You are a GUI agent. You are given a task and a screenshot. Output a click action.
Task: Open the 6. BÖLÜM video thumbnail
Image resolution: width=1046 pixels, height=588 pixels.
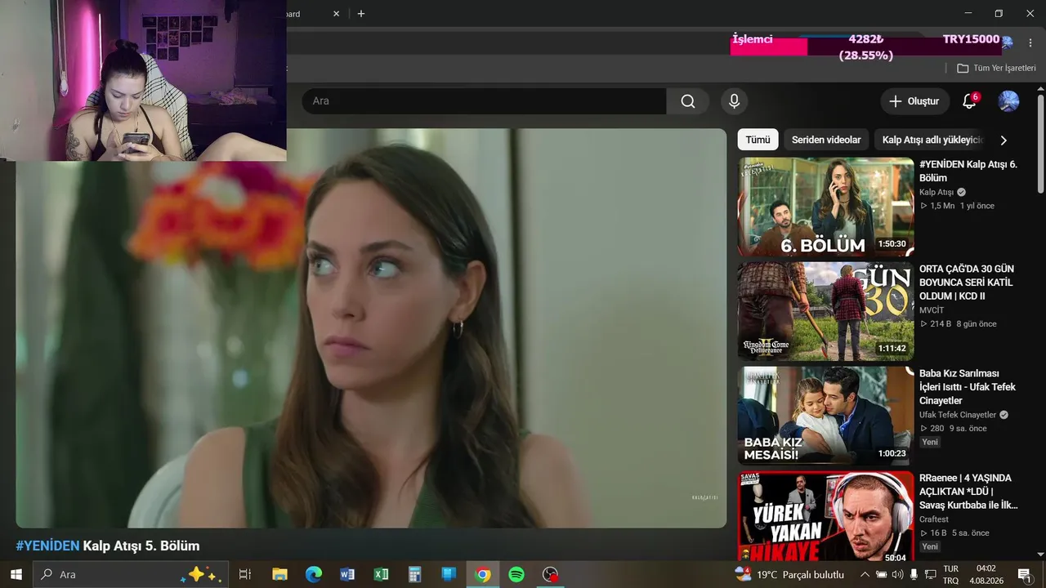click(825, 207)
